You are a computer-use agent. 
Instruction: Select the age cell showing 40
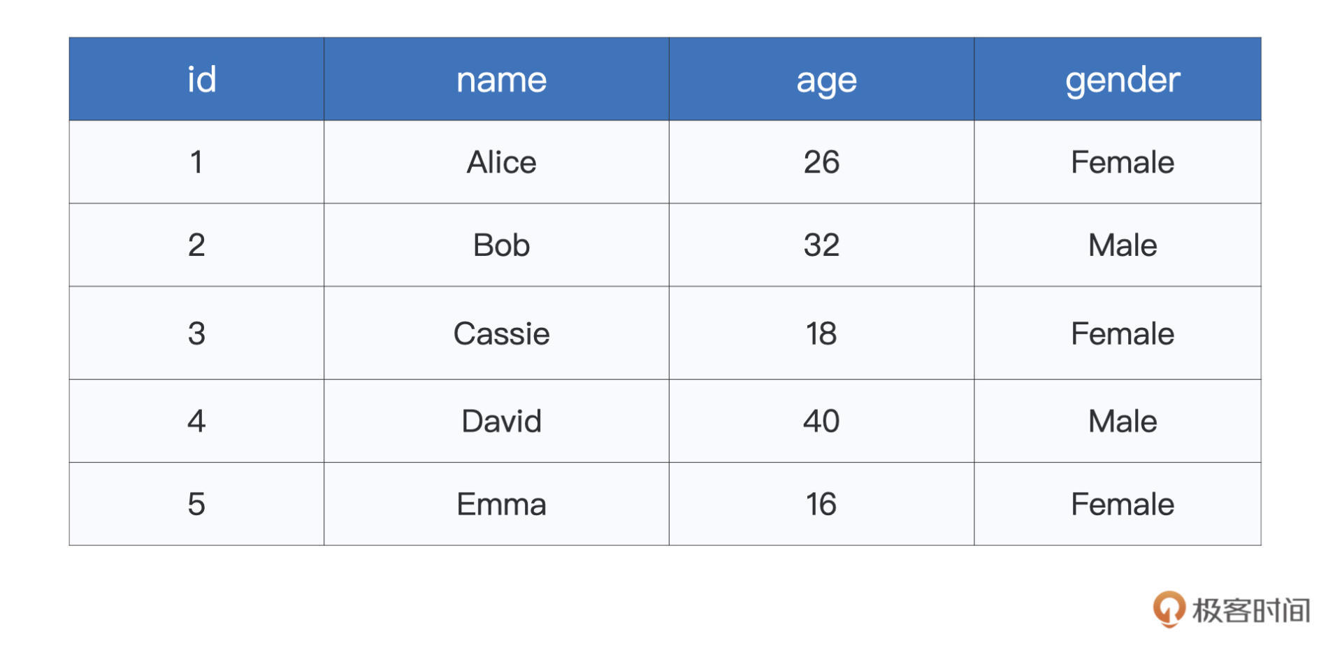click(821, 421)
